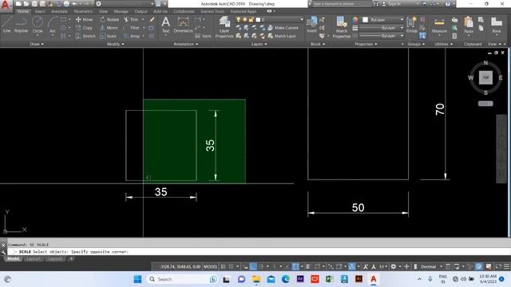The width and height of the screenshot is (511, 287).
Task: Toggle snap mode in status bar
Action: tap(231, 266)
